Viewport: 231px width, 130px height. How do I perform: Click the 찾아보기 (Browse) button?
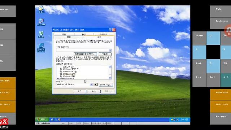click(106, 84)
